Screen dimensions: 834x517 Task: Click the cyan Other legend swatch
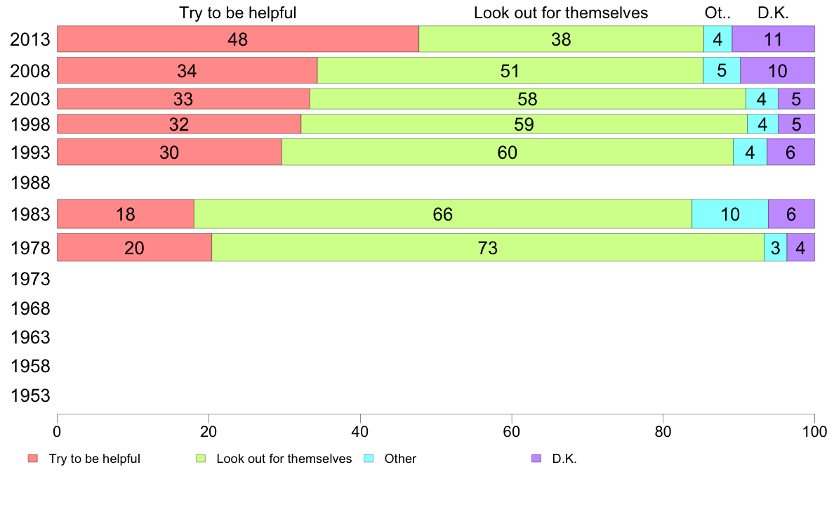369,459
